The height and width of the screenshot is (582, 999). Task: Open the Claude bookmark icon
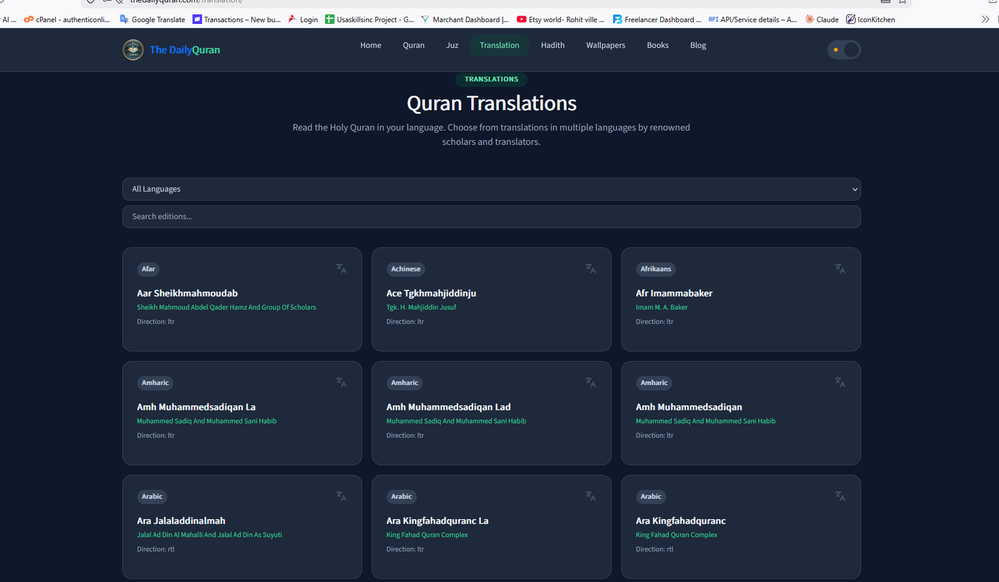coord(810,19)
